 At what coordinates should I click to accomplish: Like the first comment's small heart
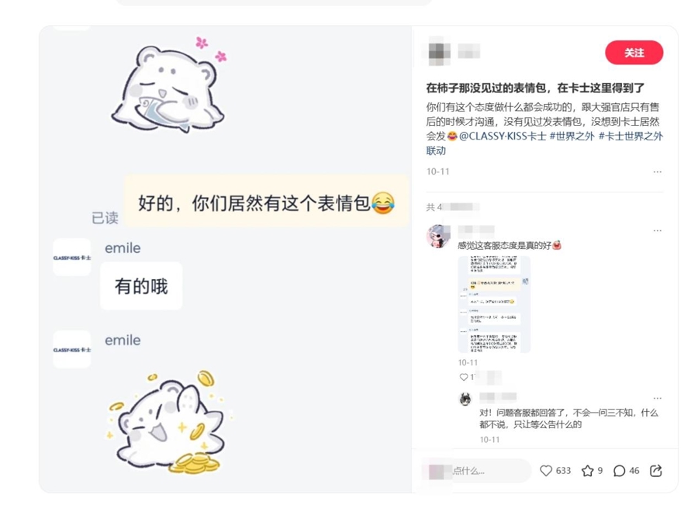click(464, 377)
